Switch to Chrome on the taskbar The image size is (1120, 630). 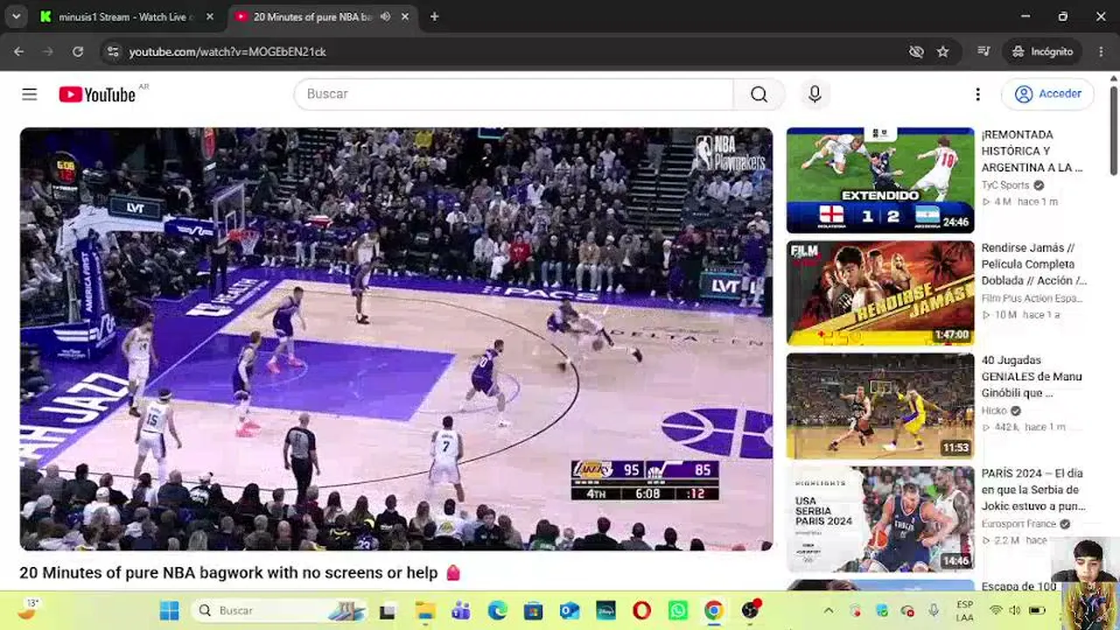[714, 611]
